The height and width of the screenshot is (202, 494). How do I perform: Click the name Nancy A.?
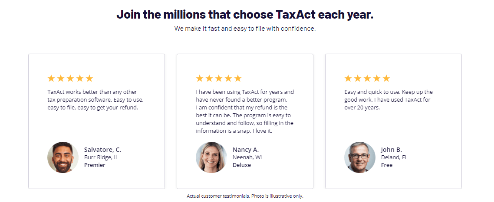point(246,150)
